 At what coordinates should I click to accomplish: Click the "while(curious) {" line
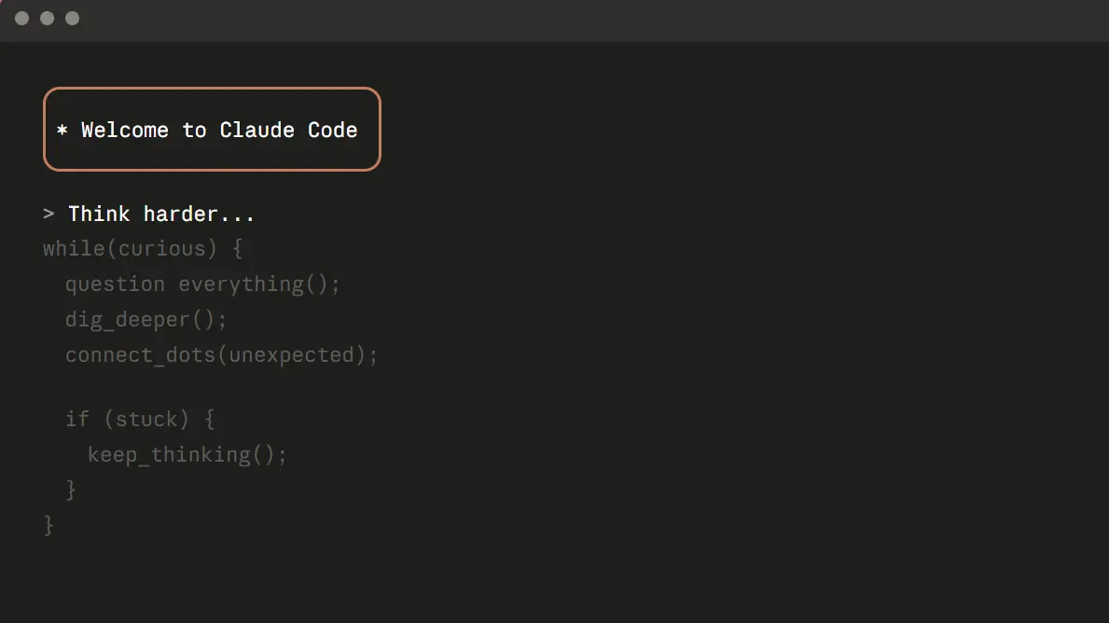click(x=143, y=249)
